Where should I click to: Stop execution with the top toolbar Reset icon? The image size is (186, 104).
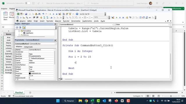pos(57,14)
